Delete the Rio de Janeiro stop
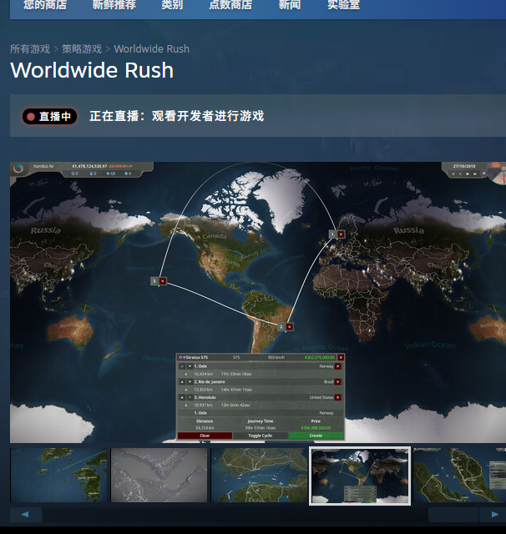This screenshot has width=506, height=534. 337,382
